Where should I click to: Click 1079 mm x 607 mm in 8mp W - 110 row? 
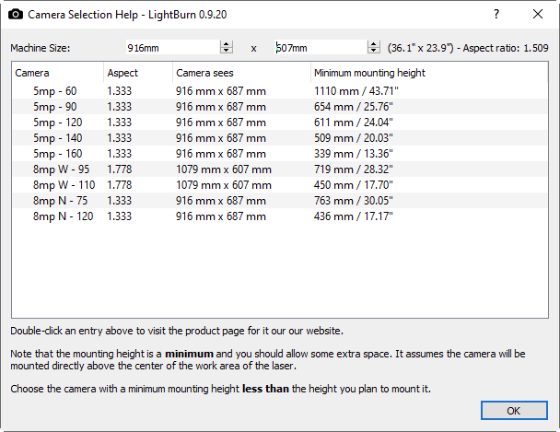pyautogui.click(x=224, y=185)
